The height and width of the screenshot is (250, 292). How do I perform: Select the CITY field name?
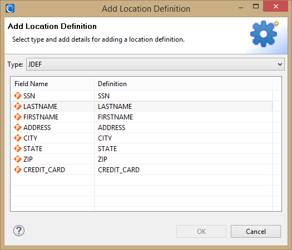[31, 138]
